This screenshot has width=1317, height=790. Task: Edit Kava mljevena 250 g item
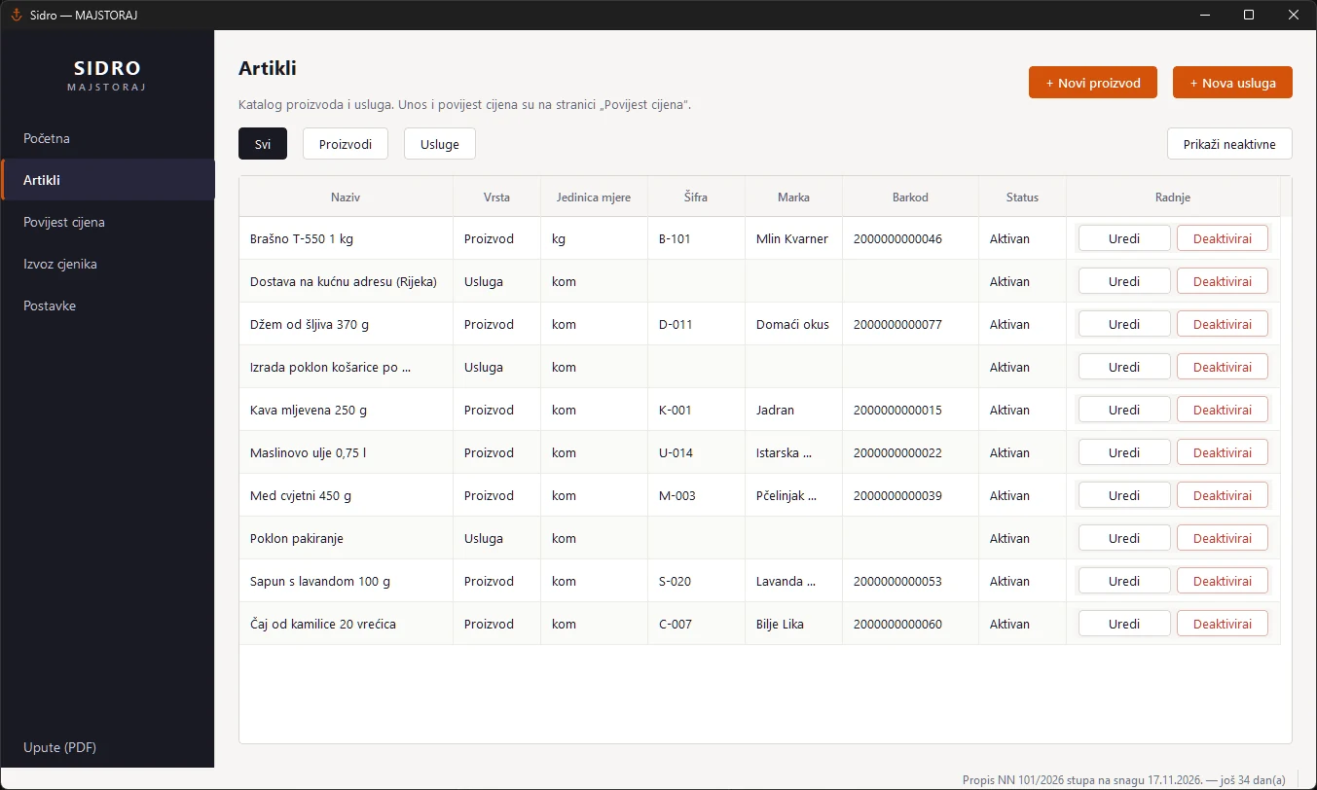(x=1124, y=410)
